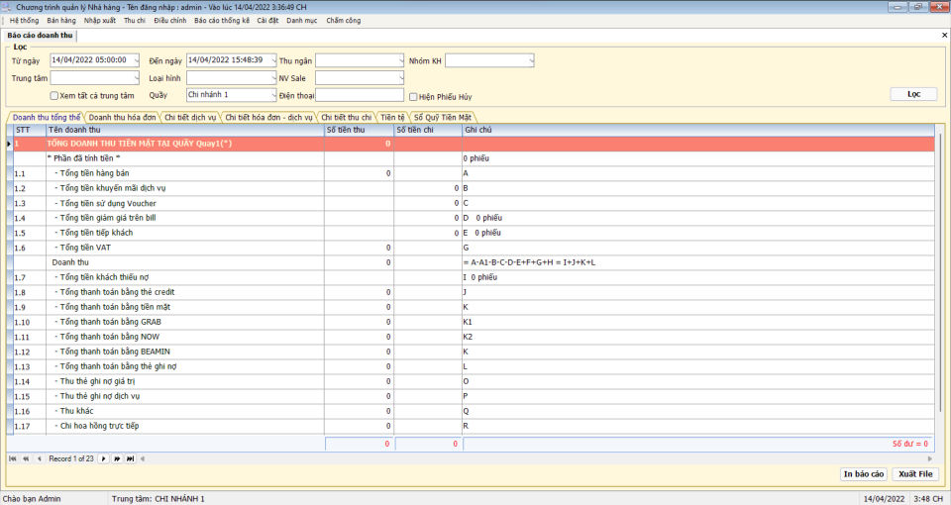Select row '- Thu thẻ ghi nợ dịch vụ'

tap(474, 396)
